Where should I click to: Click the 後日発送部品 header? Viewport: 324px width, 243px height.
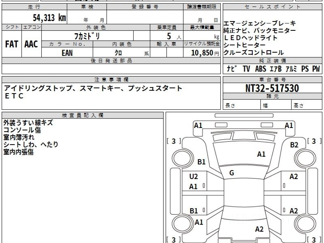111,61
